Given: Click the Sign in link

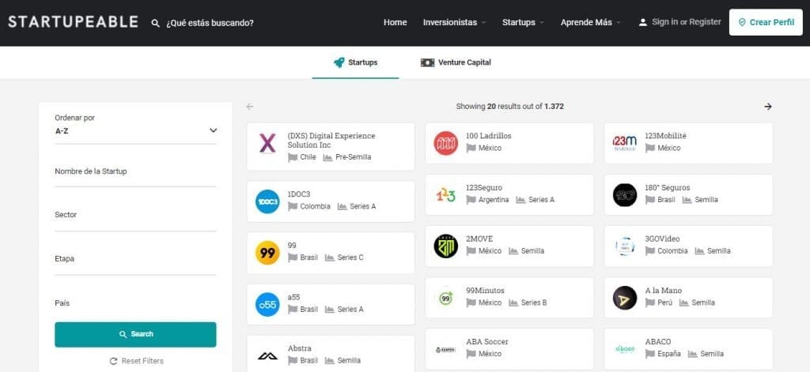Looking at the screenshot, I should point(664,21).
